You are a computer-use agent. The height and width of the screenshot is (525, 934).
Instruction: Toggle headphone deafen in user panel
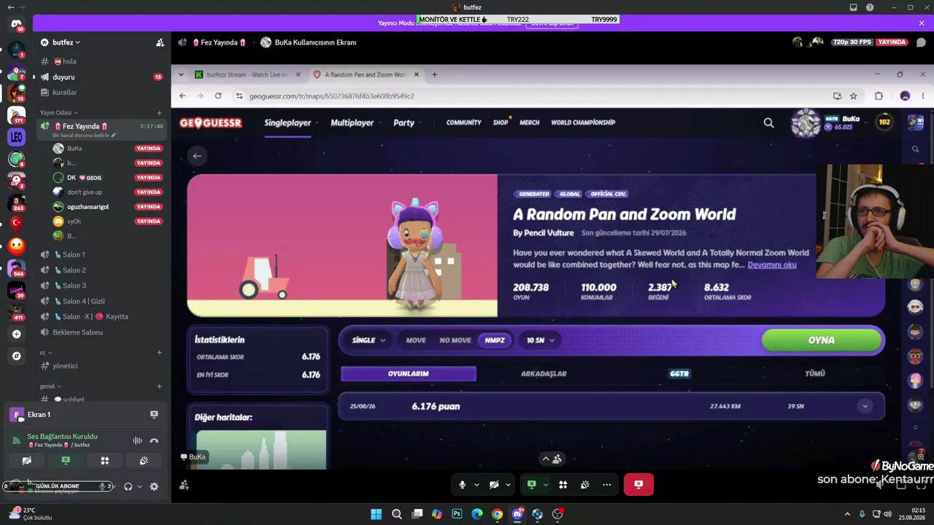pyautogui.click(x=128, y=486)
